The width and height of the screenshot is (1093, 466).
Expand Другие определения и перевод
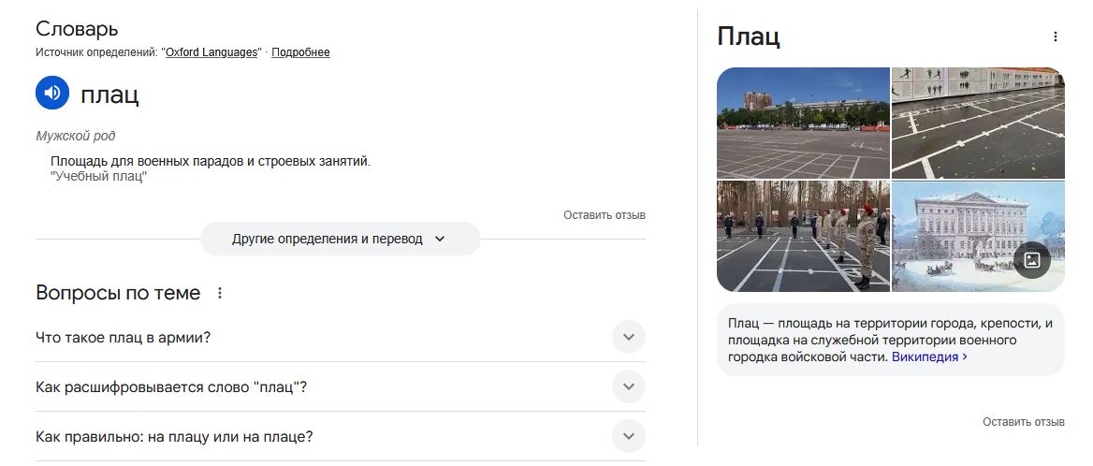(x=341, y=239)
